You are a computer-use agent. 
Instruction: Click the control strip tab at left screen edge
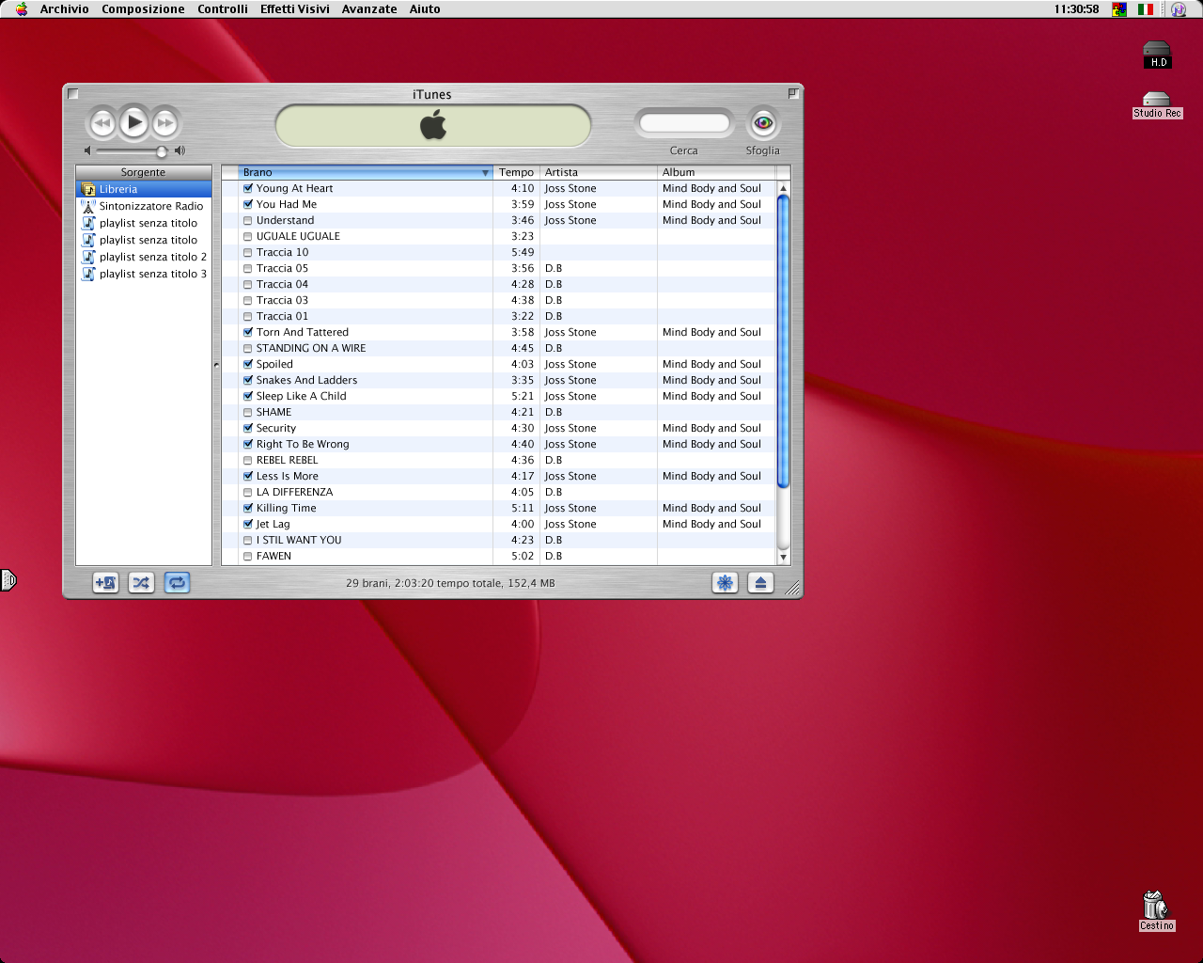[x=8, y=580]
